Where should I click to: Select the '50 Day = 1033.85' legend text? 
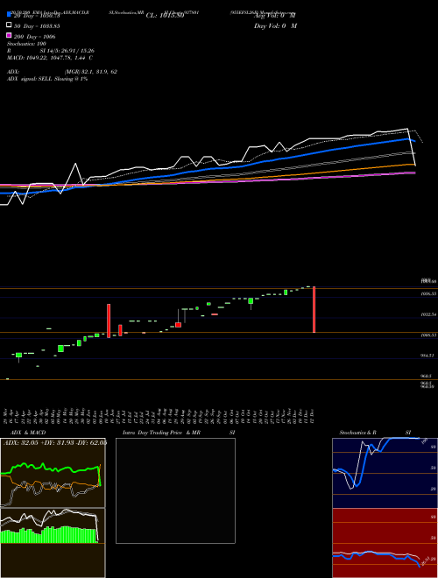(x=37, y=26)
